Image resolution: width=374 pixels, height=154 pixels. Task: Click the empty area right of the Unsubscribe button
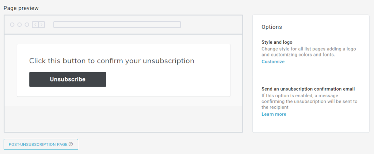click(168, 79)
